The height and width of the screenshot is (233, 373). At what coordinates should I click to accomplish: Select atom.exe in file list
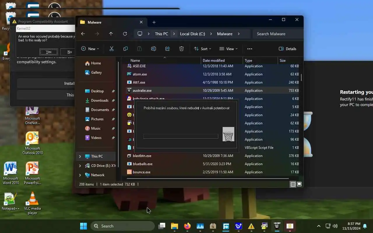213,74
